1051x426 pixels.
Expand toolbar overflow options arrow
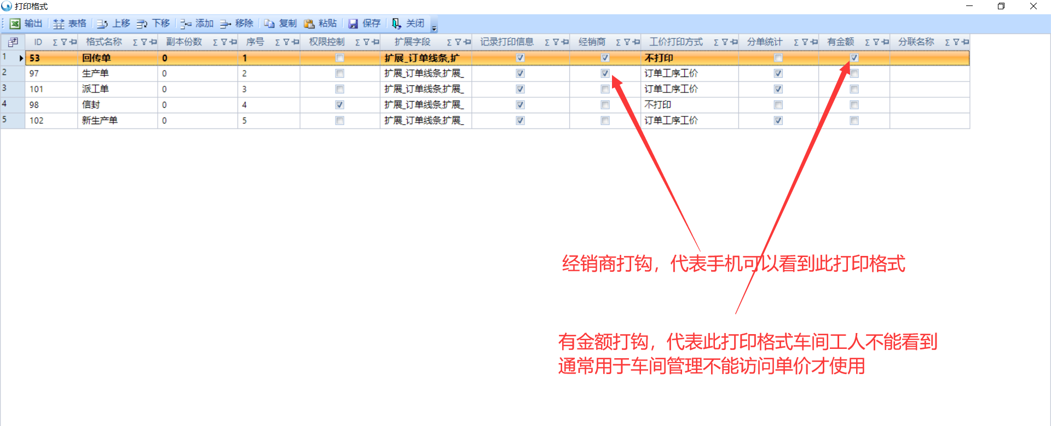coord(434,28)
